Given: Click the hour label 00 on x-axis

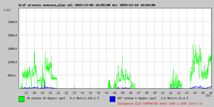Looking at the screenshot, I should pyautogui.click(x=82, y=93).
